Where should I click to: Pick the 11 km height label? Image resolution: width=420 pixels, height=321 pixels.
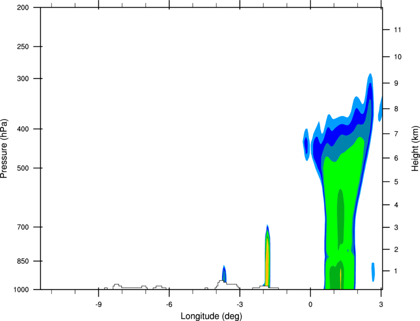tap(397, 30)
